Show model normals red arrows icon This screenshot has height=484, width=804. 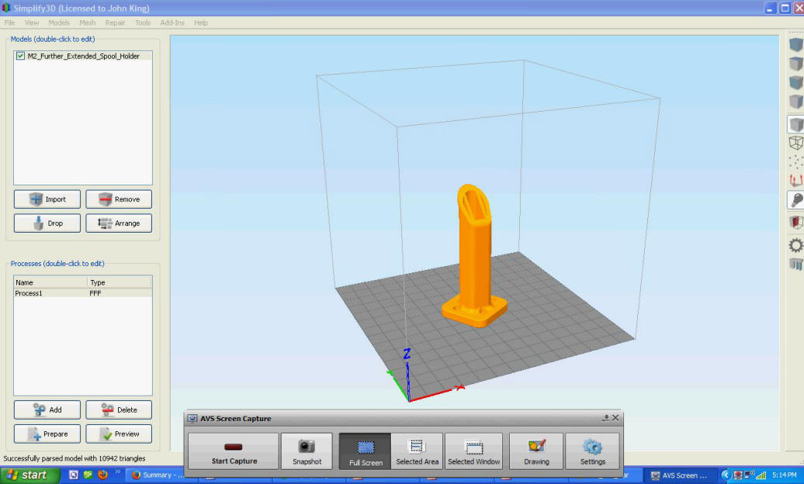(x=795, y=181)
